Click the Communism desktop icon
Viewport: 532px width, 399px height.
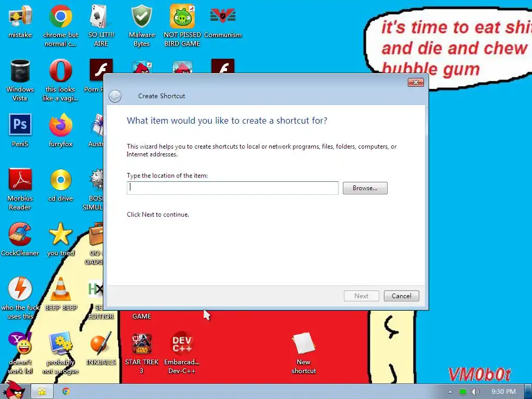[223, 21]
